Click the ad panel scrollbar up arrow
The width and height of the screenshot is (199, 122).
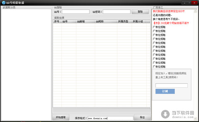click(x=195, y=11)
